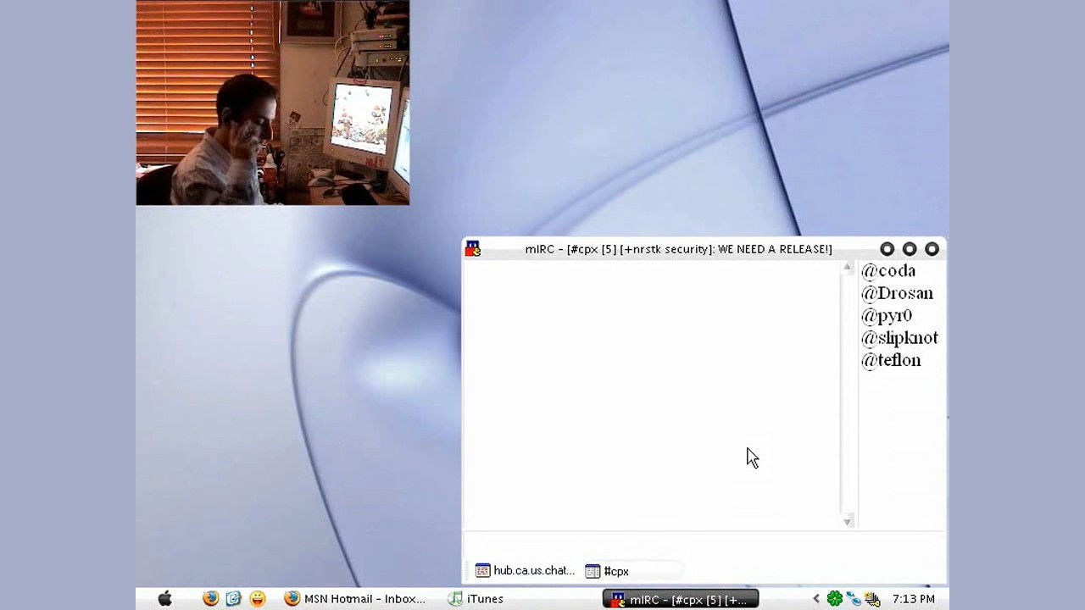Click the green clover tray icon
Screen dimensions: 1085x610
(x=835, y=599)
